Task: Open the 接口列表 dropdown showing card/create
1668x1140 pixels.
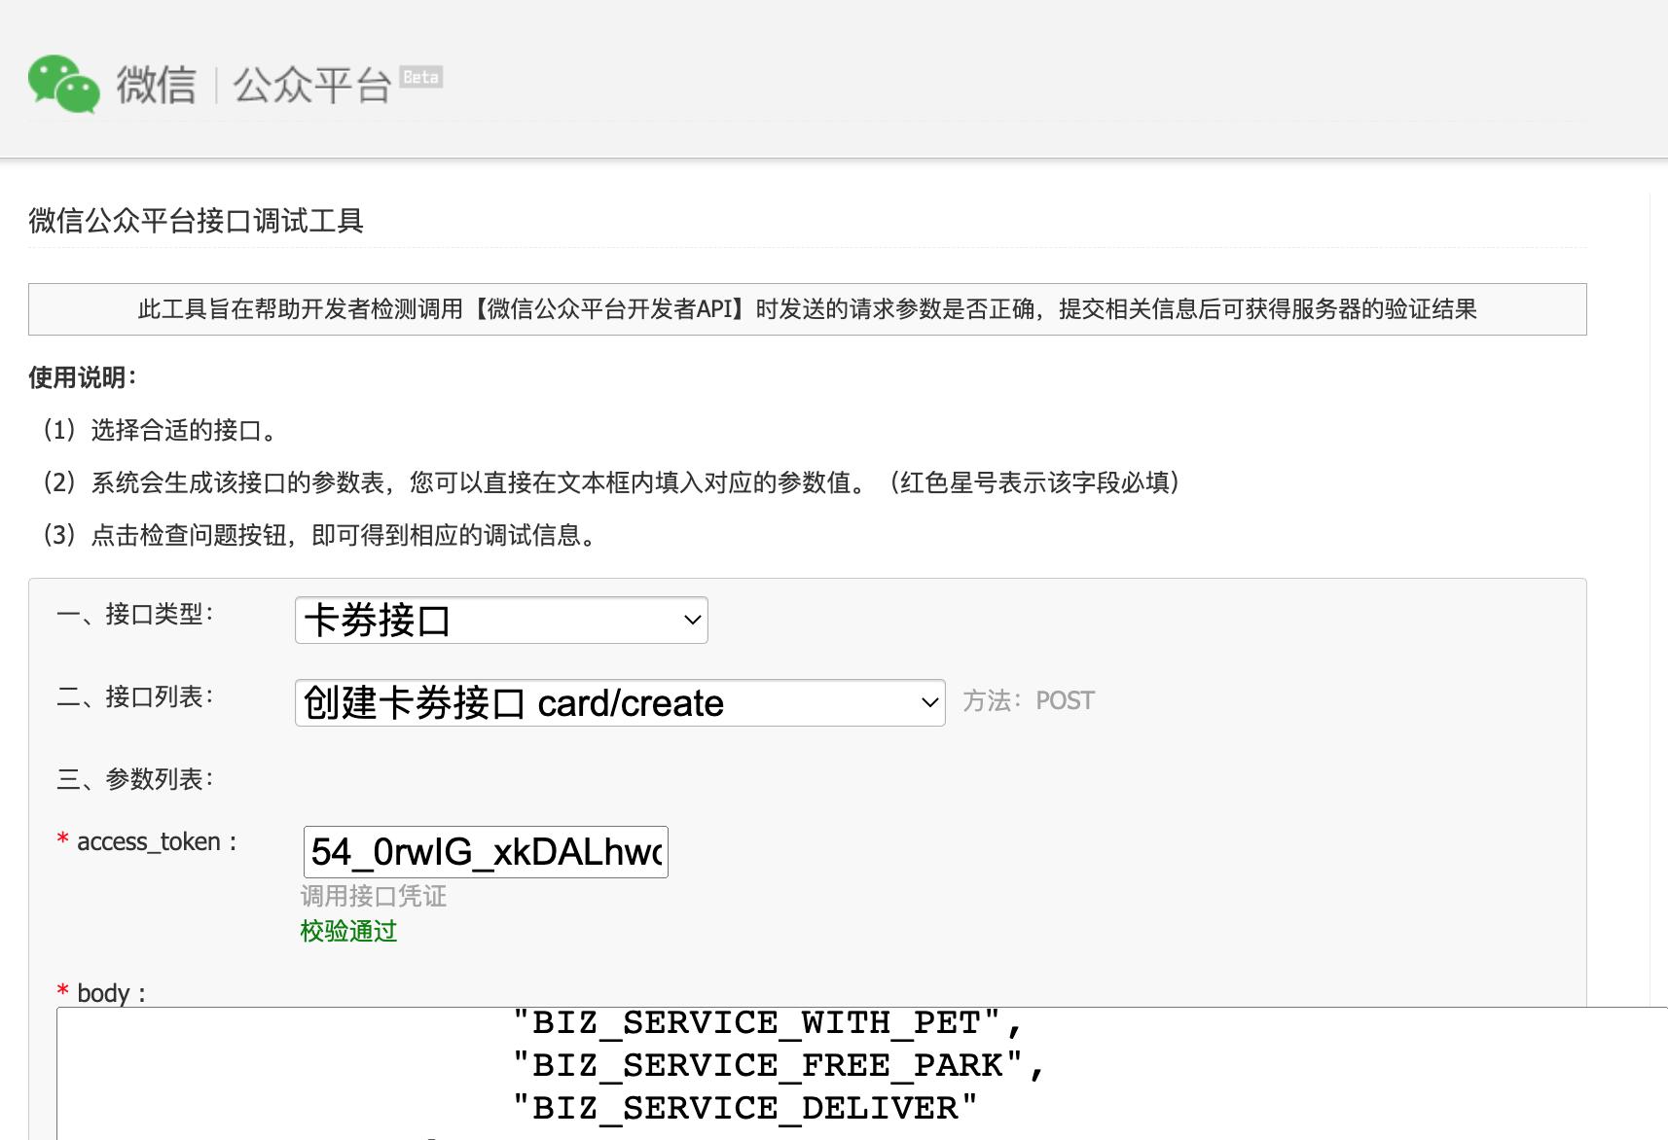Action: [620, 702]
